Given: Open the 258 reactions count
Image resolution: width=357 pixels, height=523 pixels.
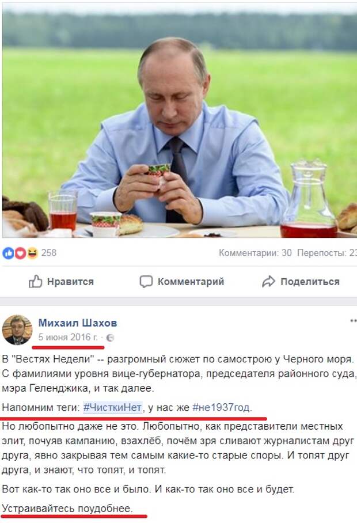Looking at the screenshot, I should (49, 253).
